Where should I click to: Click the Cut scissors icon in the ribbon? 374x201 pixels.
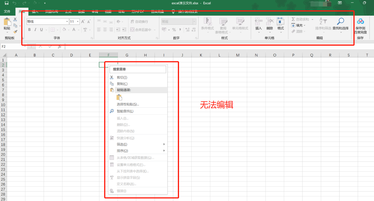[x=15, y=19]
